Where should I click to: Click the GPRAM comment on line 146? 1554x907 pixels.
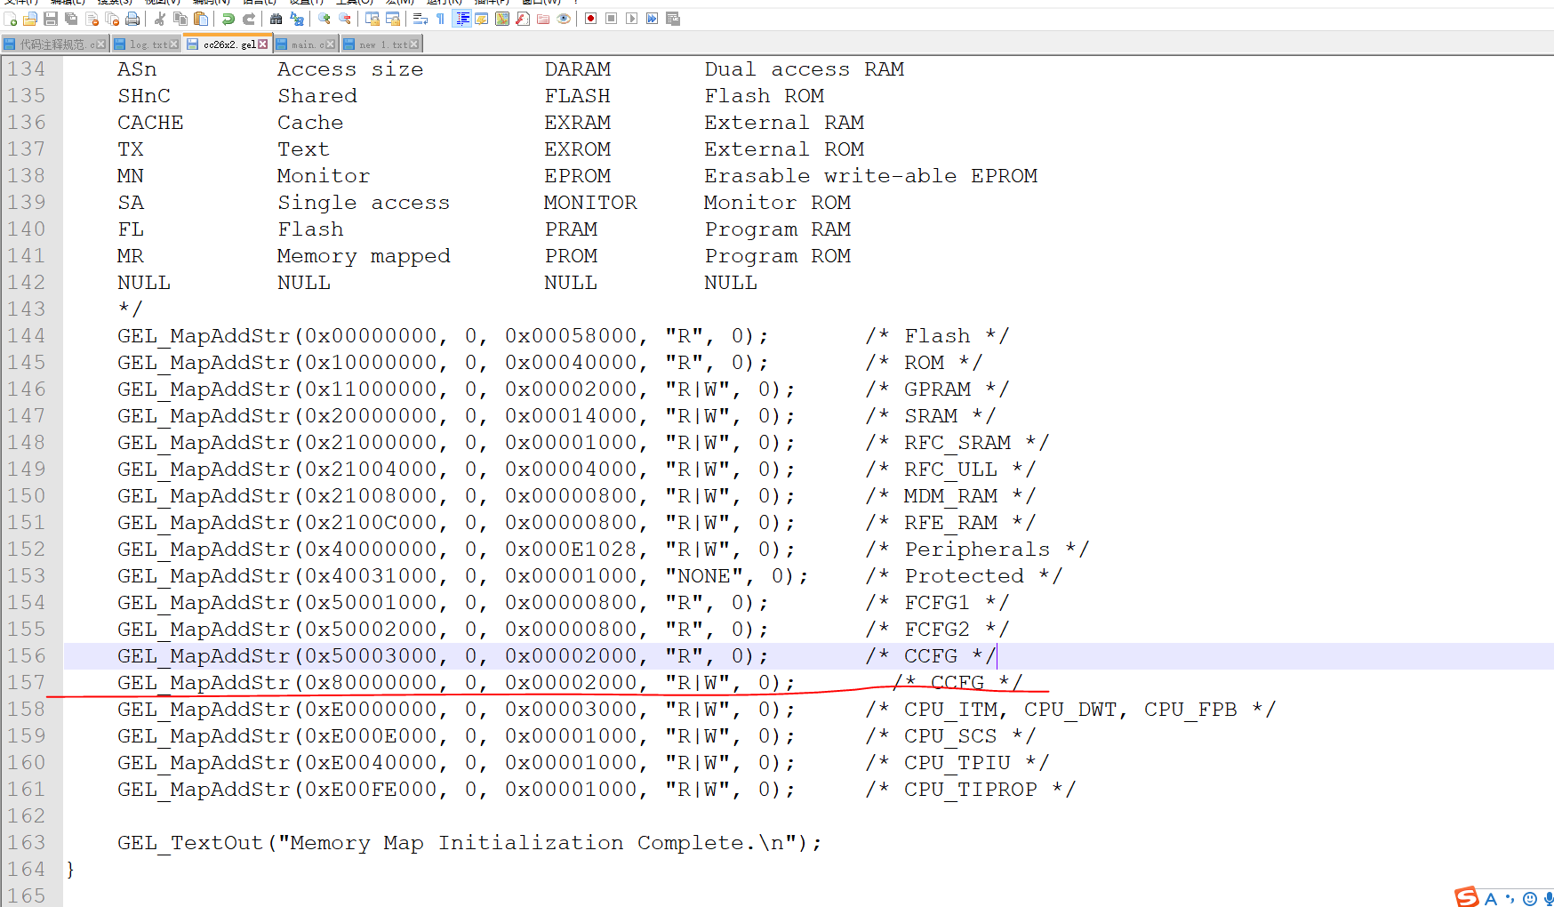937,389
